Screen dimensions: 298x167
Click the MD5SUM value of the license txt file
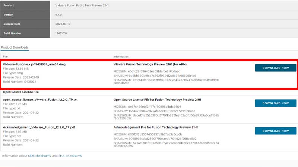pos(154,107)
